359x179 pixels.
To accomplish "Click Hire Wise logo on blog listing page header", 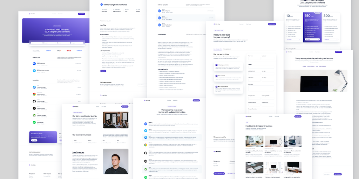I will point(249,116).
